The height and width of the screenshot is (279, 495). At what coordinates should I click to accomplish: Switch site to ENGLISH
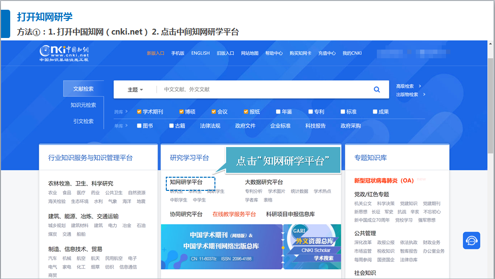click(200, 53)
